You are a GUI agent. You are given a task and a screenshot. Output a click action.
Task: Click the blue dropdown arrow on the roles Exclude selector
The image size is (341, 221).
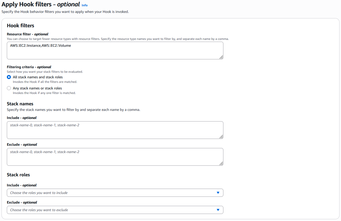coord(218,210)
